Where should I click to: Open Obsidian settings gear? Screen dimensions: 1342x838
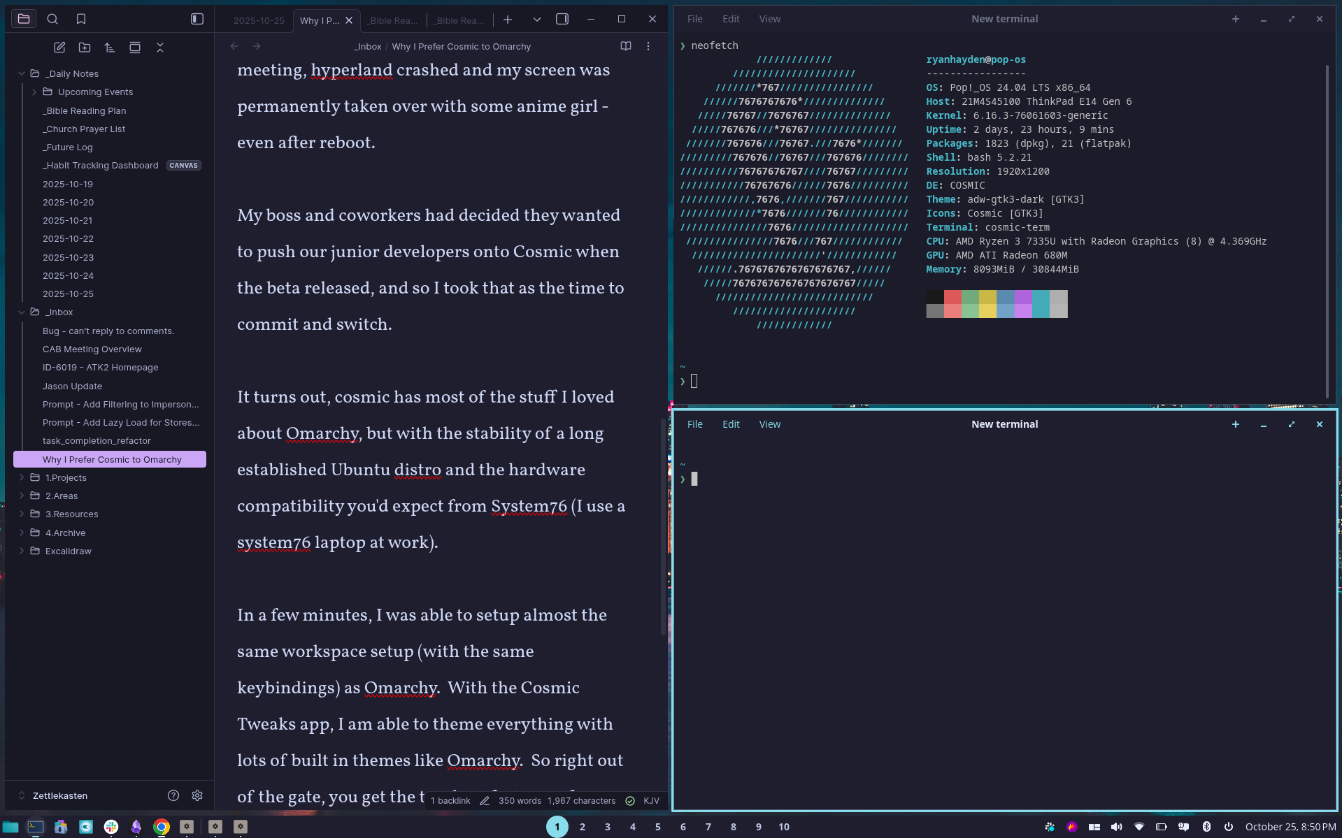pos(197,795)
